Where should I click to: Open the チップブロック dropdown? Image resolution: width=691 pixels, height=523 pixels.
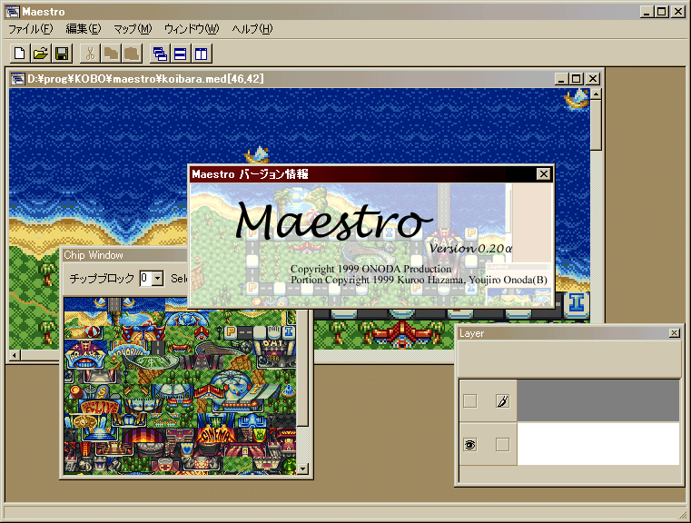pos(157,279)
